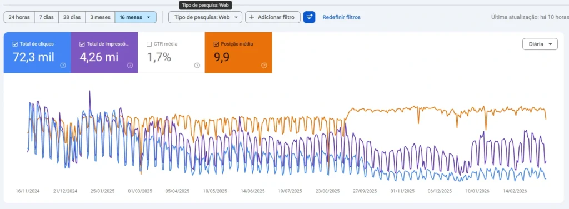Switch to the 28 dias range

[x=72, y=17]
